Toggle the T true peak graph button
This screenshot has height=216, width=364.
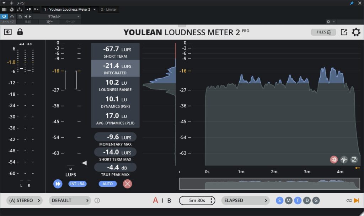pyautogui.click(x=298, y=200)
